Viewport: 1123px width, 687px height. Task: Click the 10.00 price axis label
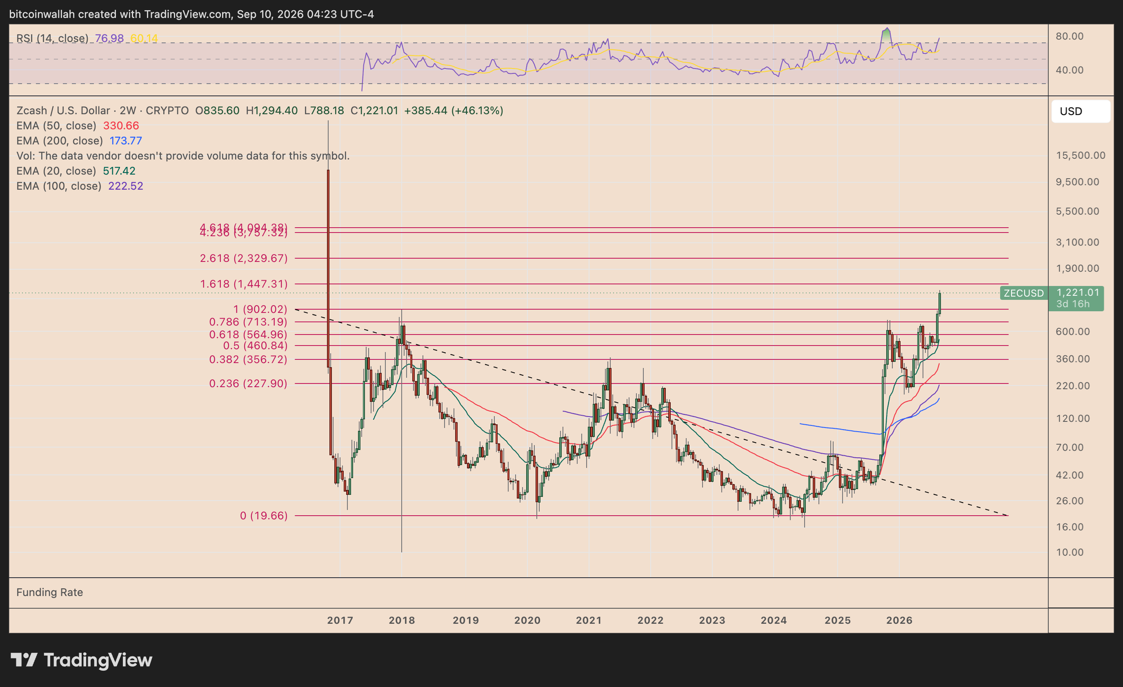coord(1070,553)
